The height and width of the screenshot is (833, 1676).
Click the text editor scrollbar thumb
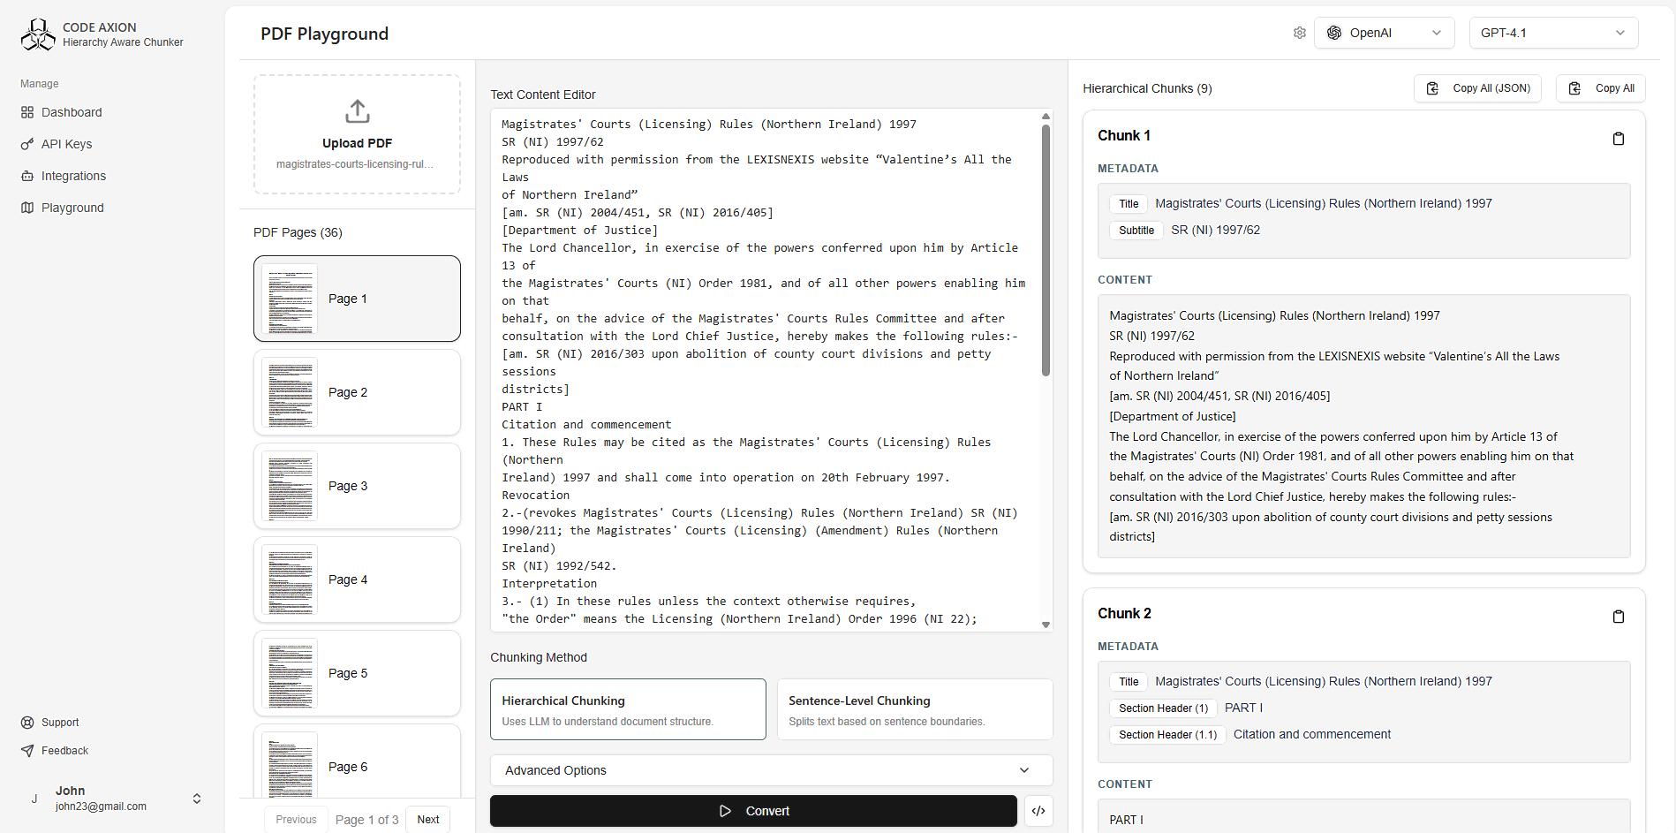click(1046, 250)
